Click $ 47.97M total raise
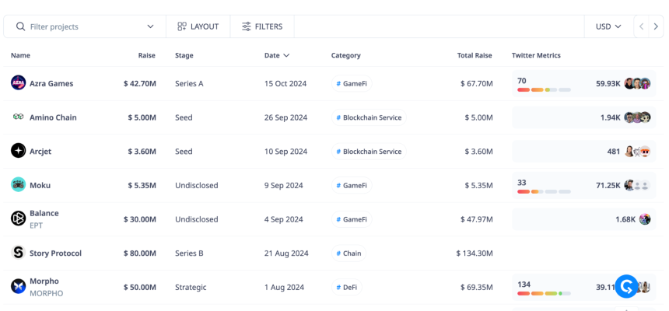Viewport: 669px width, 311px height. point(477,219)
